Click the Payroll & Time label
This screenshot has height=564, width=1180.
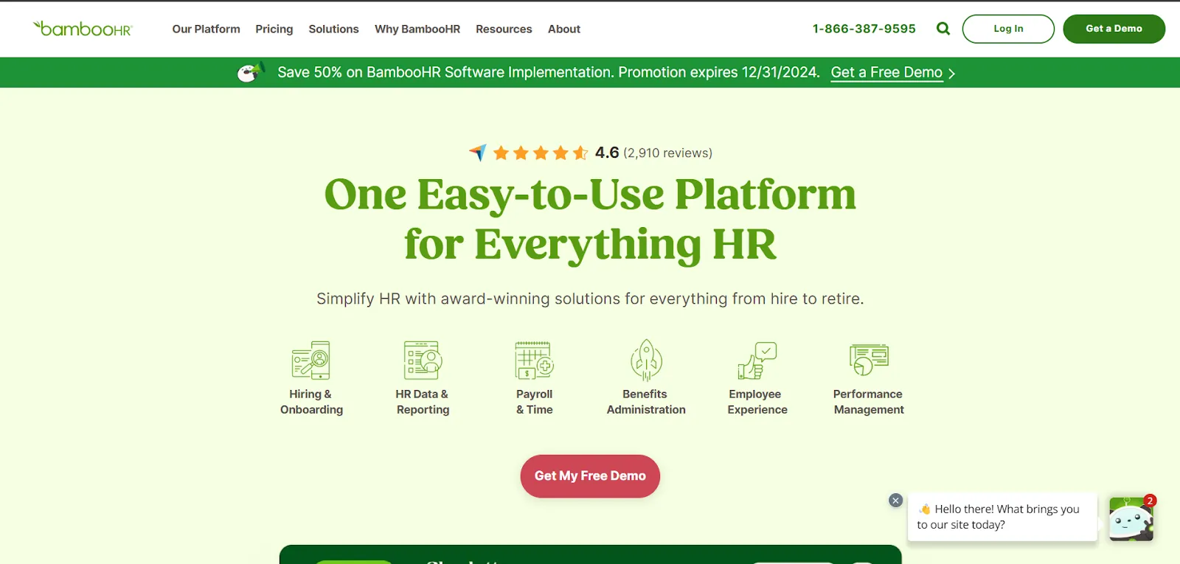[x=535, y=402]
